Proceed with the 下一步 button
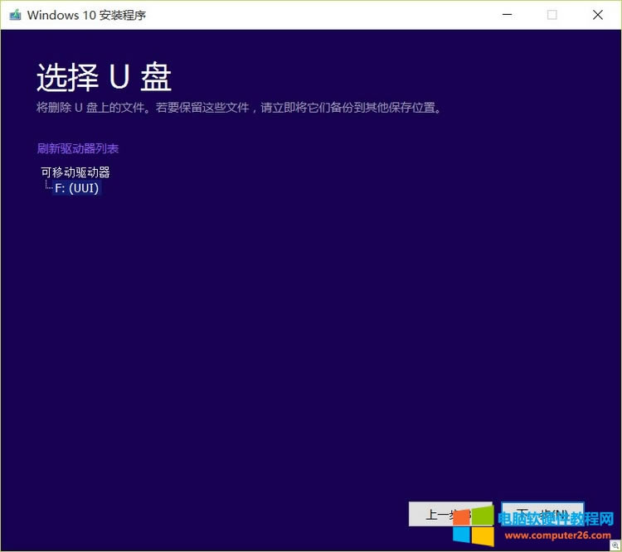The width and height of the screenshot is (622, 552). [x=542, y=515]
